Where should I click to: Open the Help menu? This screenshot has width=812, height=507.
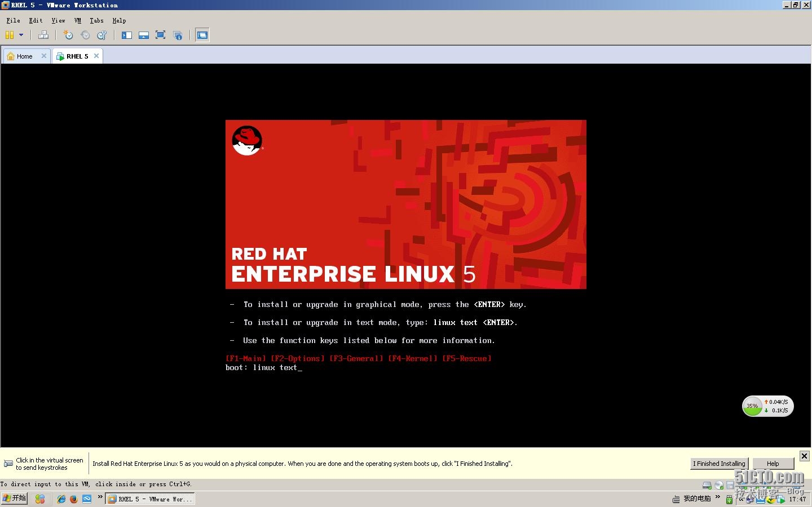point(119,20)
